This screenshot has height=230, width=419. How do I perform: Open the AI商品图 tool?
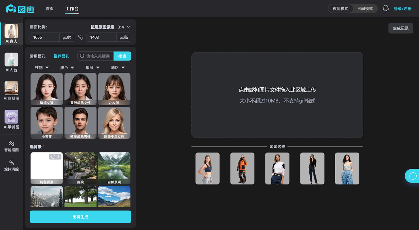[x=11, y=91]
